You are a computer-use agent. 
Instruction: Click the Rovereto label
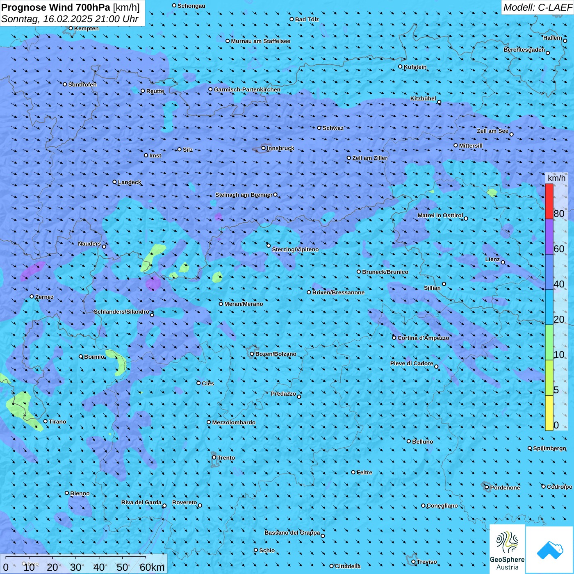click(184, 502)
